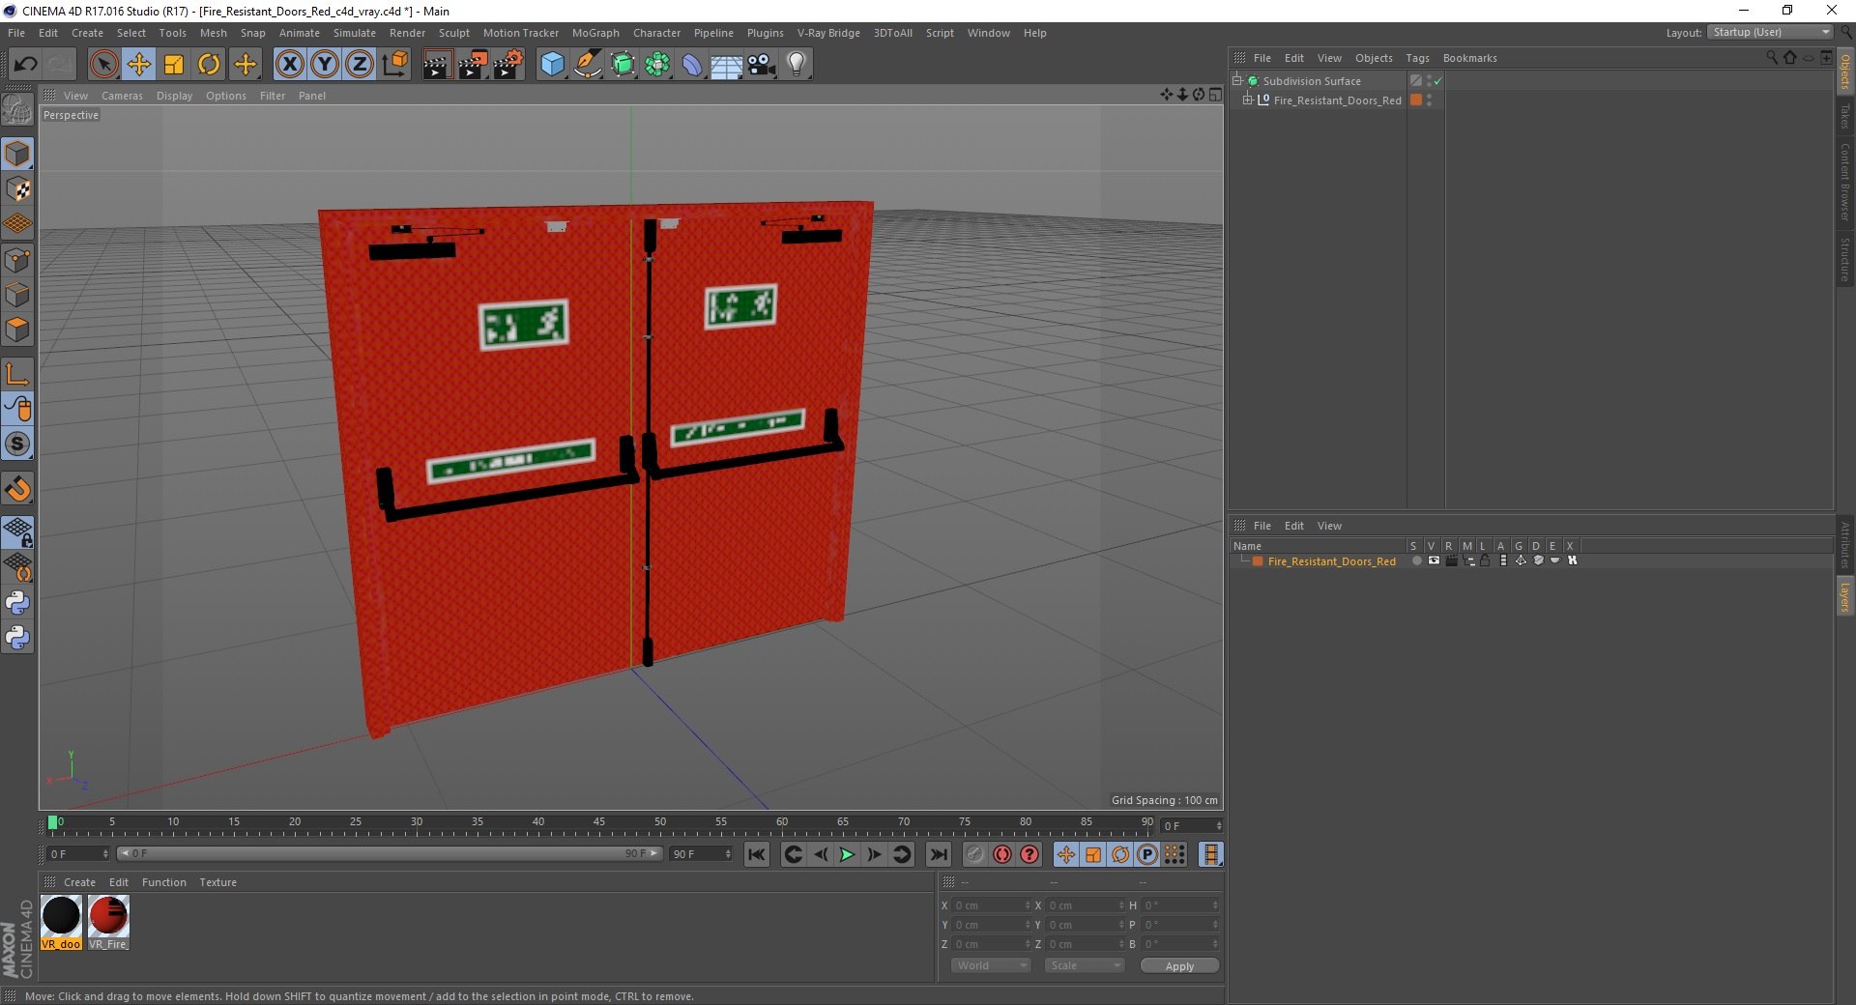Toggle layer Solo dot for Fire_Resistant_Doors_Red
This screenshot has height=1005, width=1856.
(1416, 560)
